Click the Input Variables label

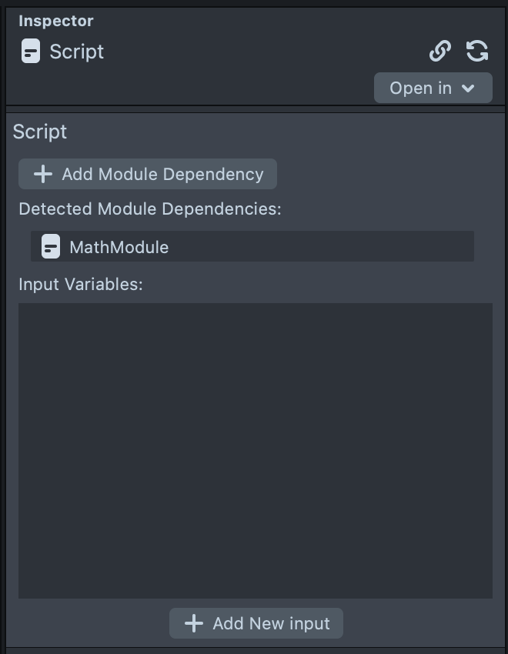pyautogui.click(x=81, y=284)
